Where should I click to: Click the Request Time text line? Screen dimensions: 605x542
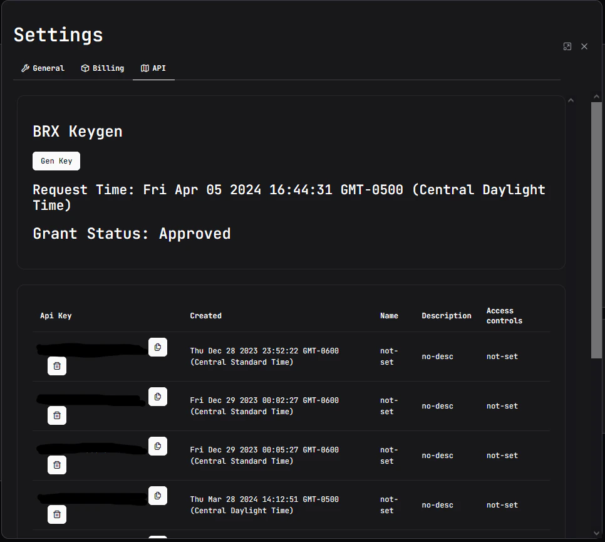click(x=289, y=197)
